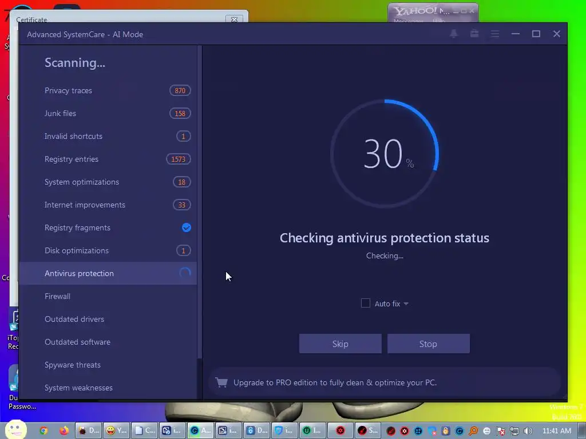This screenshot has height=439, width=586.
Task: Open the Windows Start orb
Action: [15, 429]
